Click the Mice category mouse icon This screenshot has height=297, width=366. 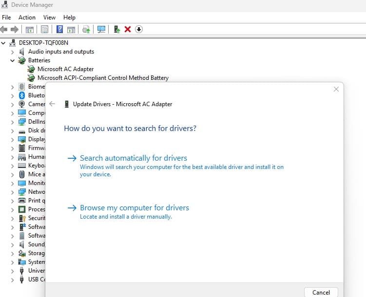tap(22, 174)
